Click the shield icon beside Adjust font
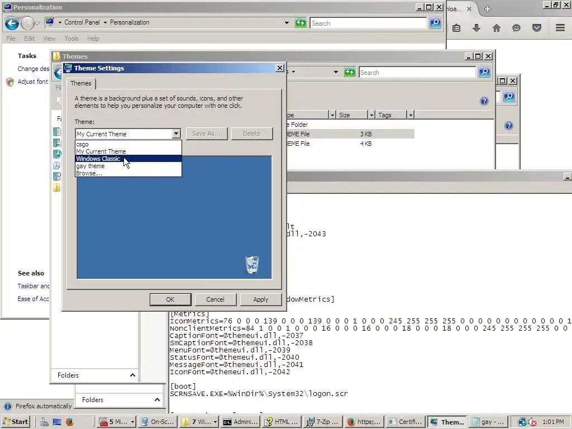Viewport: 572px width, 429px height. point(10,82)
